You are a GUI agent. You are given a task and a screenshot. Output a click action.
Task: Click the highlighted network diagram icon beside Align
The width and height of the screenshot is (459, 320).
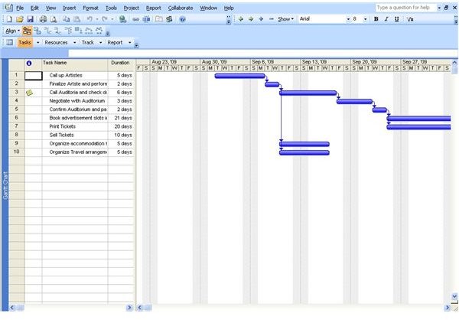27,31
